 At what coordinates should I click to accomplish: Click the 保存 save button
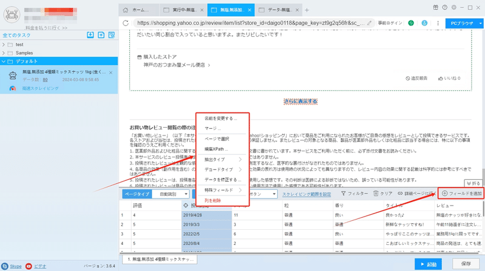pos(466,264)
